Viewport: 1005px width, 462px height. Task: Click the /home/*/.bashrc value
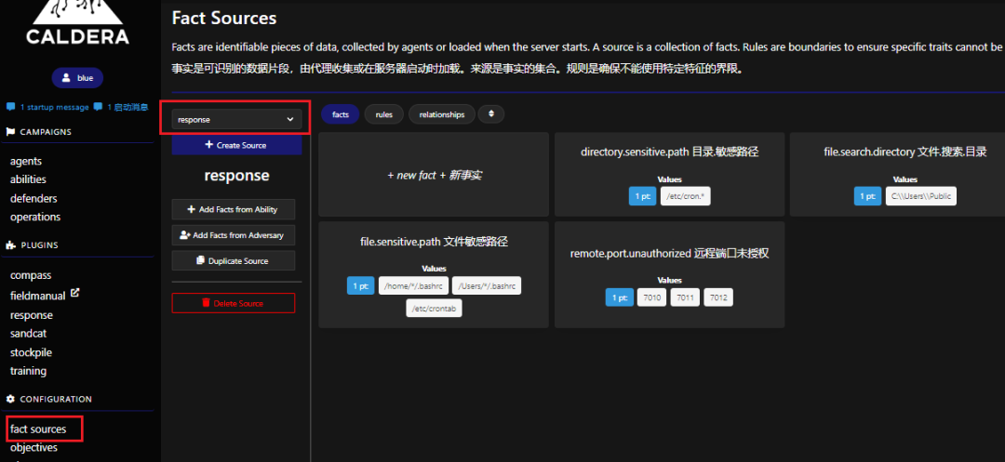(x=413, y=286)
